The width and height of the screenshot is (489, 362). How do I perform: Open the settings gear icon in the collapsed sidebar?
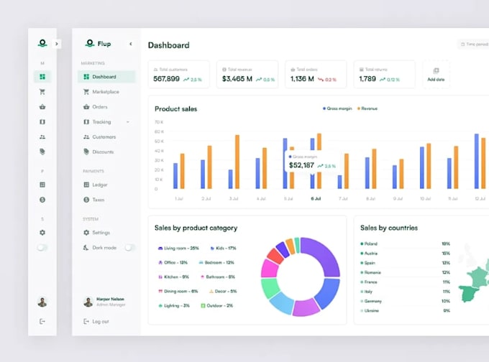[42, 233]
